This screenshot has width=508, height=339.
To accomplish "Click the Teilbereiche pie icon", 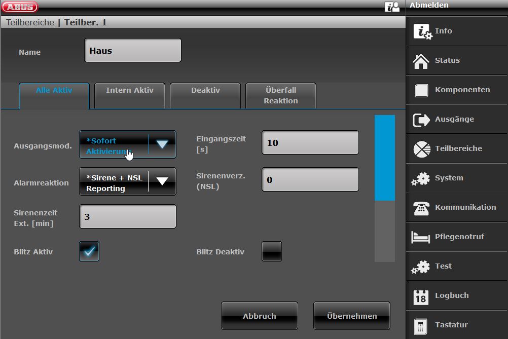I will coord(421,149).
